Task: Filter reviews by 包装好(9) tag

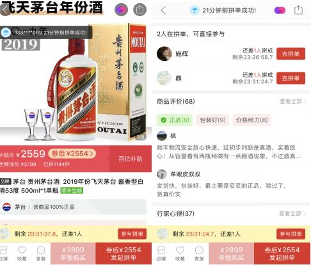Action: pos(212,120)
